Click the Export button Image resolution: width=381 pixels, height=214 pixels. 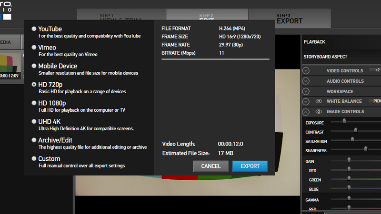250,166
